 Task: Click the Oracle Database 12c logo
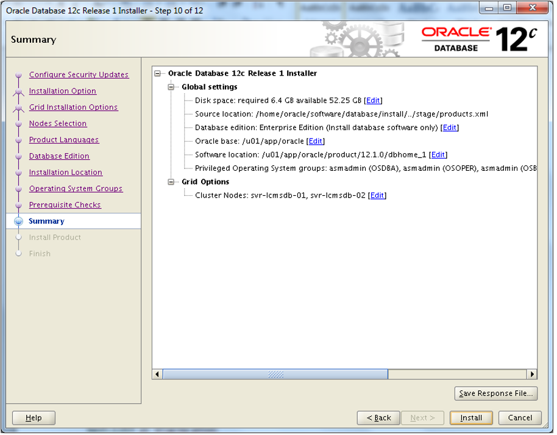point(479,39)
